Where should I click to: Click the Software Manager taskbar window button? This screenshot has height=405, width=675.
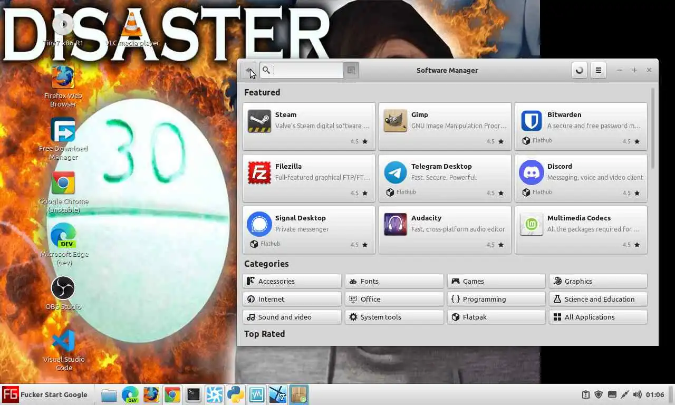(x=299, y=394)
